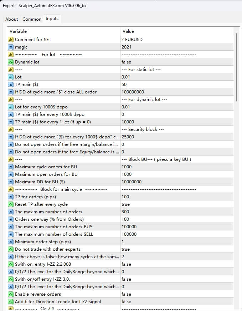Toggle Do not trade with other experts value
Image resolution: width=242 pixels, height=311 pixels.
pyautogui.click(x=177, y=249)
